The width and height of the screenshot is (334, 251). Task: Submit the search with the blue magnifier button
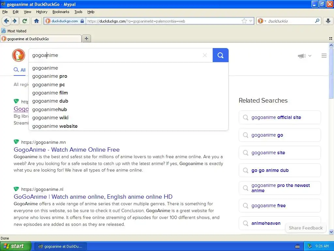click(220, 55)
